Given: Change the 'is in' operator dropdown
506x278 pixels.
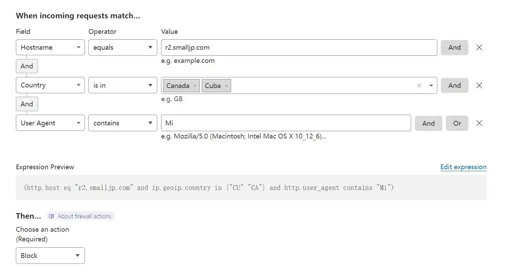Looking at the screenshot, I should [123, 85].
